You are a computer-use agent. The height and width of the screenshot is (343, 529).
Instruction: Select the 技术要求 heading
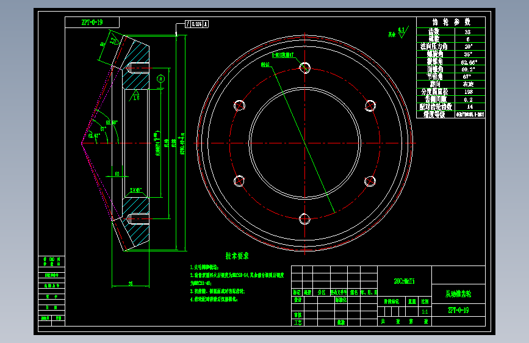point(237,256)
